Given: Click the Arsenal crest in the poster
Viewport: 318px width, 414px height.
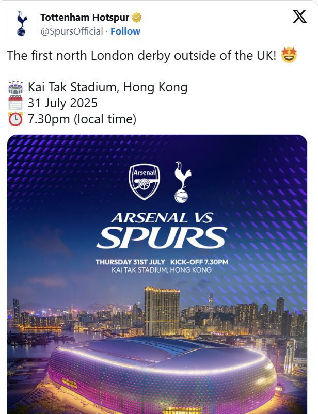Looking at the screenshot, I should pos(144,182).
